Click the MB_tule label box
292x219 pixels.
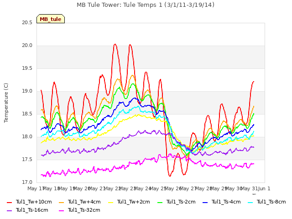click(51, 19)
